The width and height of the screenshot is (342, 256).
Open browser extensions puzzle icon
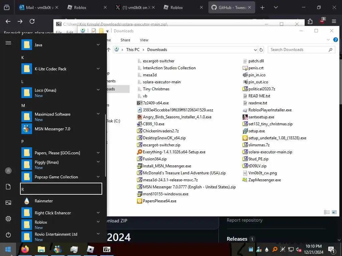[x=310, y=21]
